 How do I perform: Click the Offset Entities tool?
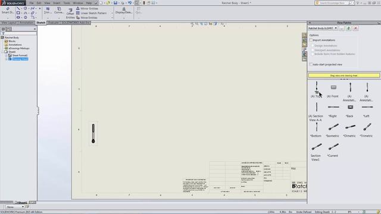point(70,14)
